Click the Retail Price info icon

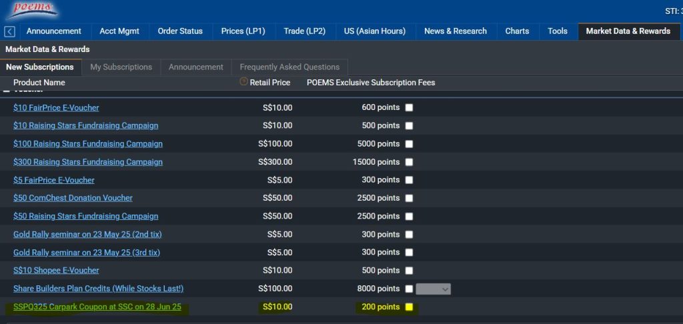coord(243,82)
